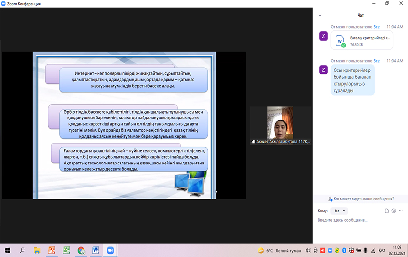Switch to Google Chrome in the taskbar

(81, 250)
